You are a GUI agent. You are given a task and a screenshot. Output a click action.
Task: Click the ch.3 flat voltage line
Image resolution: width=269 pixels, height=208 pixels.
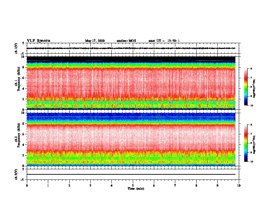click(x=131, y=174)
